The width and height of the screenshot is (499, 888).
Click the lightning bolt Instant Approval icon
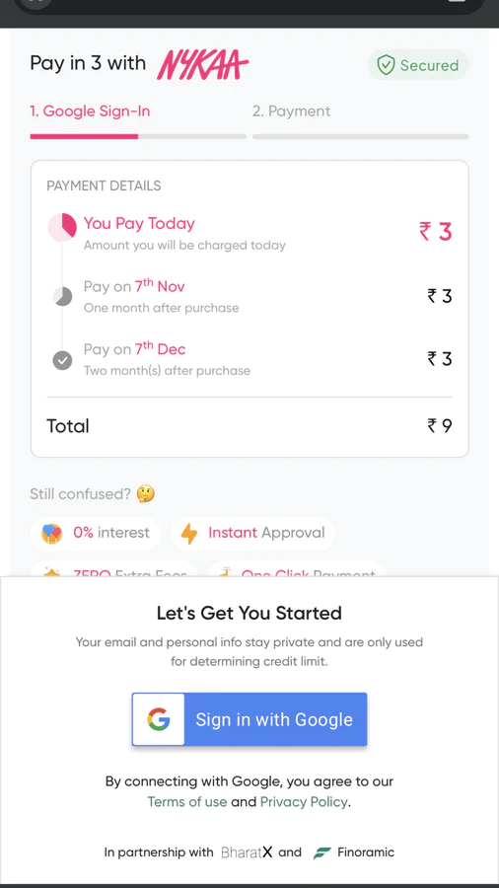[189, 533]
